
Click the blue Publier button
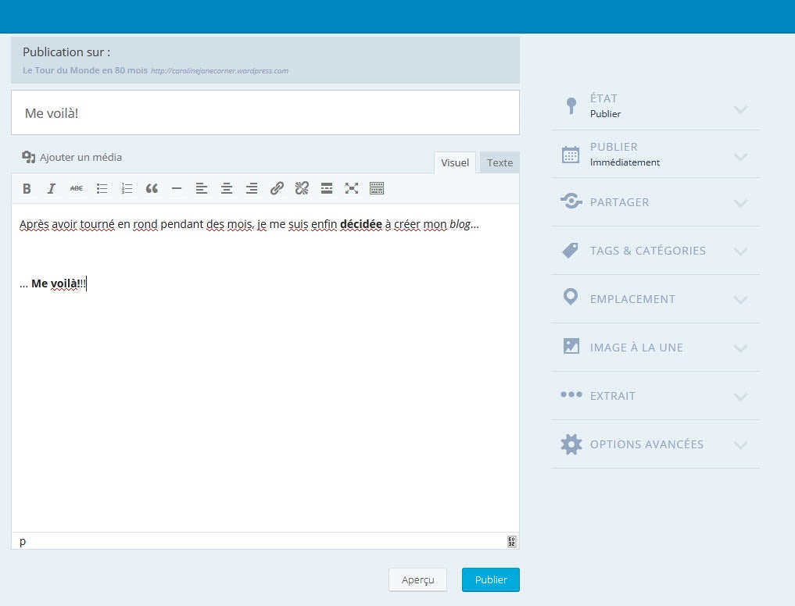491,580
